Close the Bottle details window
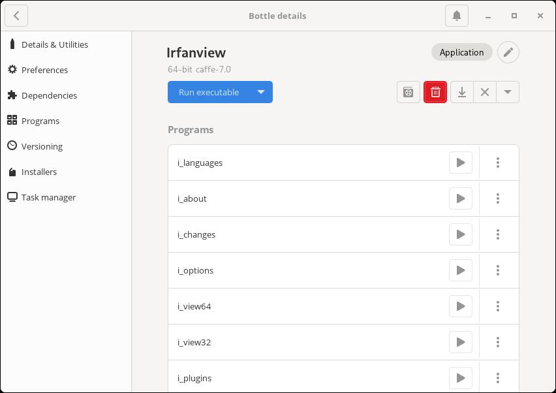This screenshot has height=393, width=556. pyautogui.click(x=540, y=16)
